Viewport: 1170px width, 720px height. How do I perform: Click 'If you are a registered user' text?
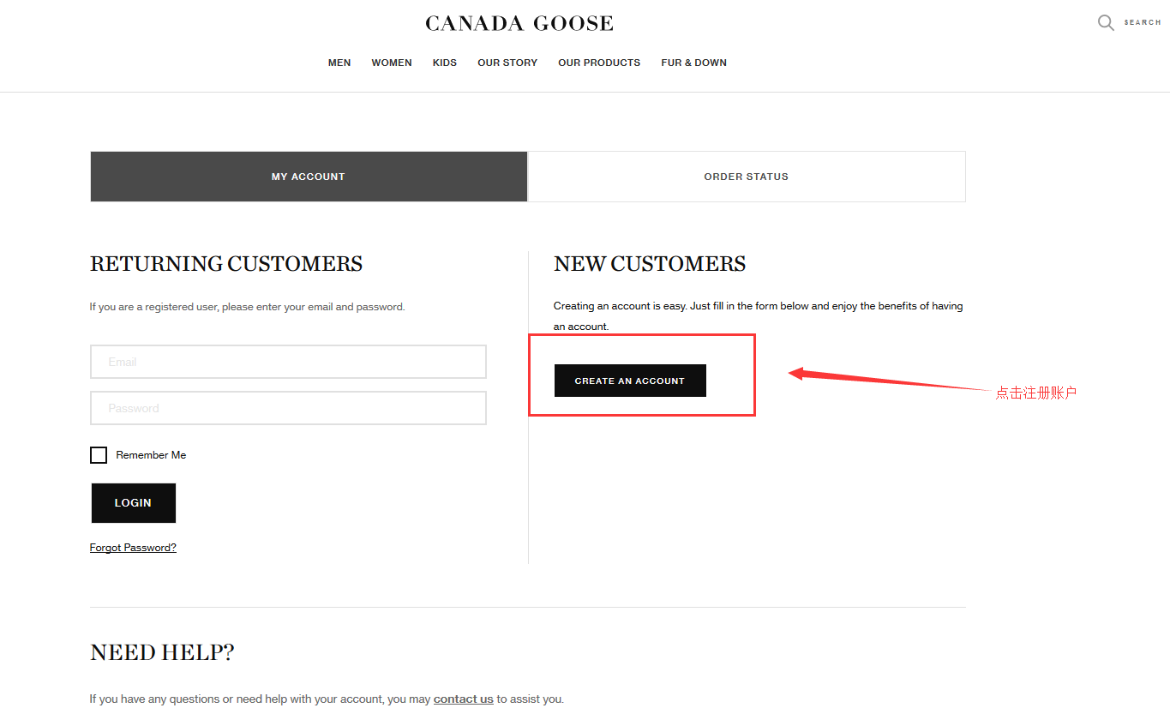pos(247,307)
